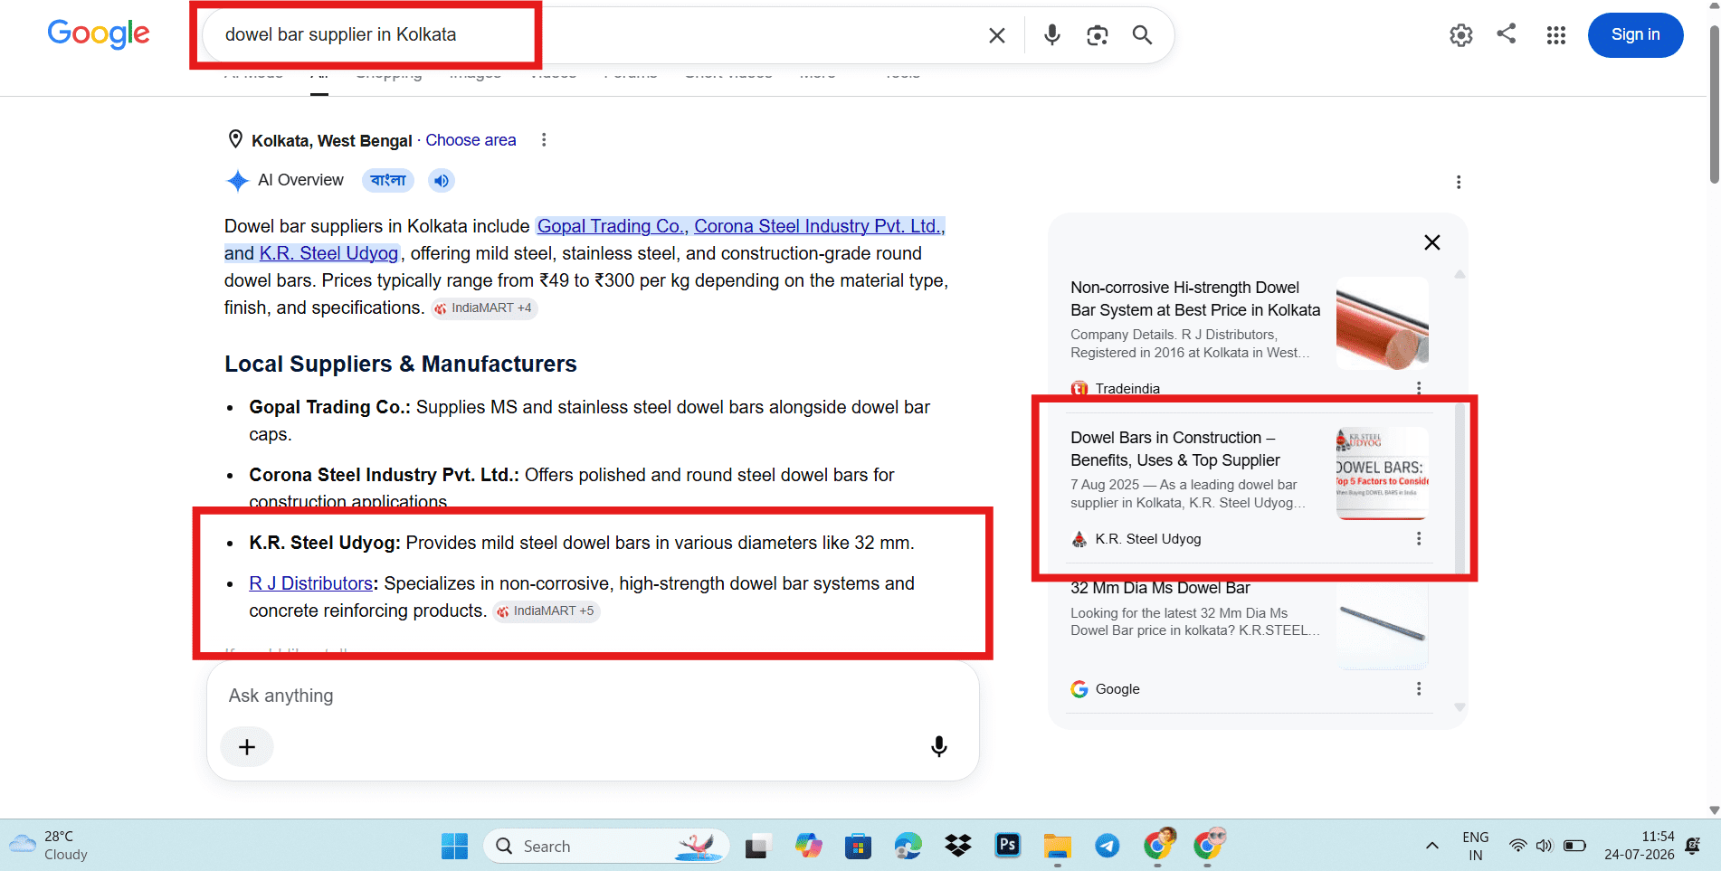Open Telegram from the taskbar
Screen dimensions: 1721x871
pyautogui.click(x=1108, y=847)
